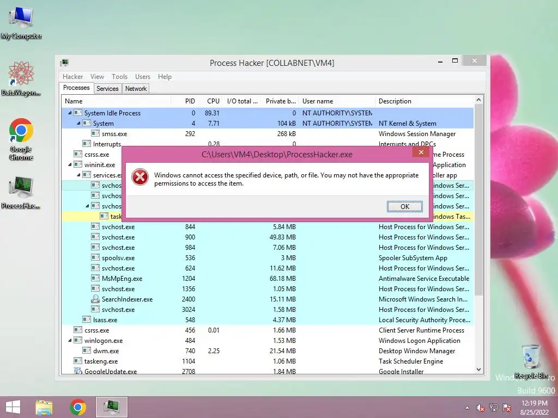The height and width of the screenshot is (418, 558).
Task: Collapse the winlogon.exe tree node
Action: [x=70, y=341]
